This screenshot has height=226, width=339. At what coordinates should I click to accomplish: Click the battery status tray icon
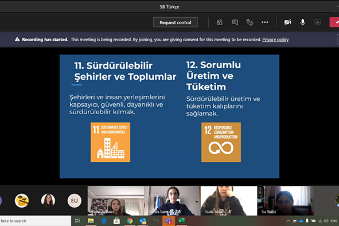[x=314, y=221]
